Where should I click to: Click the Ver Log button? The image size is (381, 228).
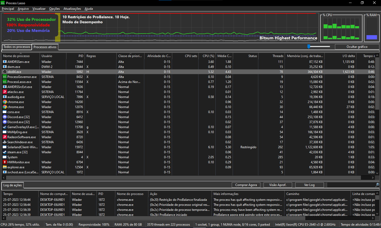310,185
